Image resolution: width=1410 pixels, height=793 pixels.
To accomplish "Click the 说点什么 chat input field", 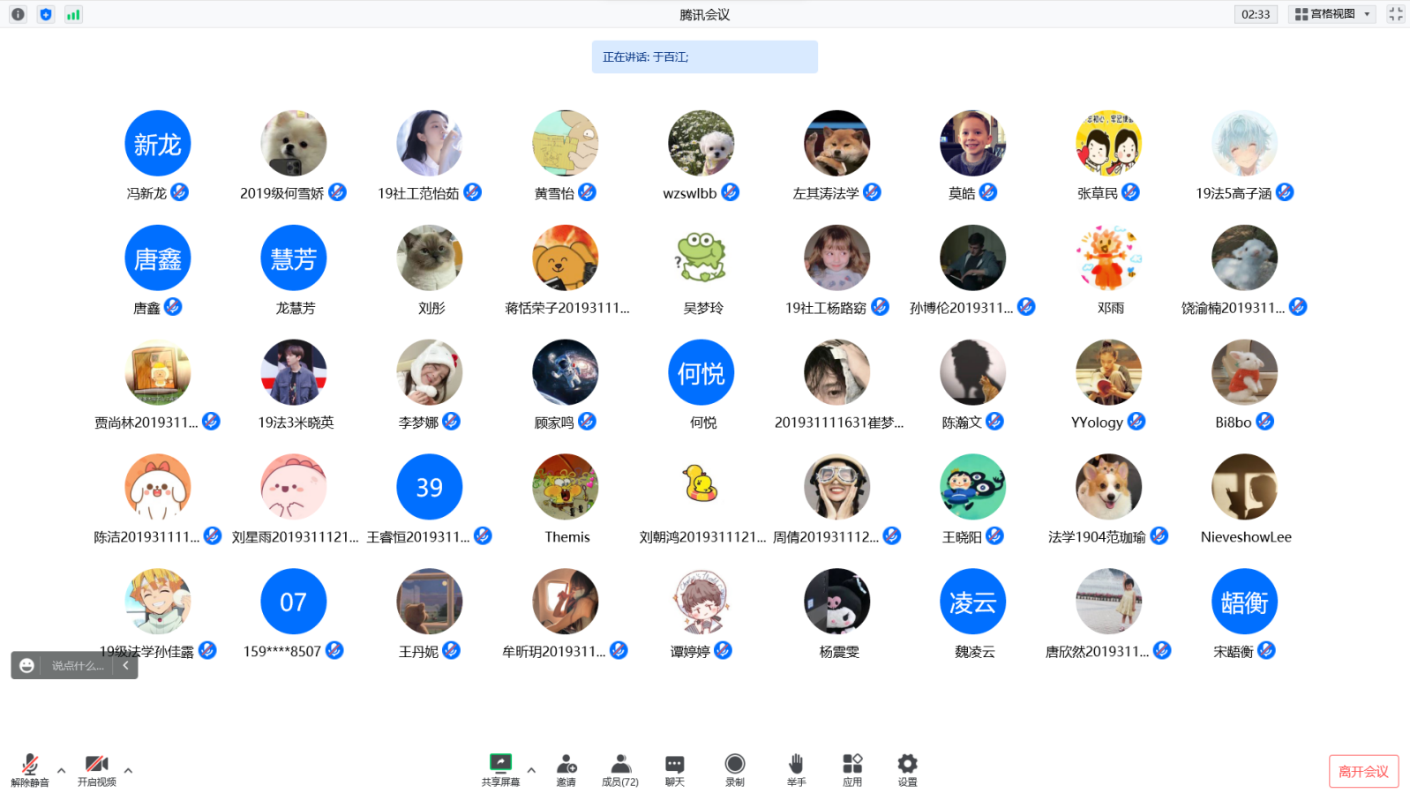I will click(x=78, y=666).
